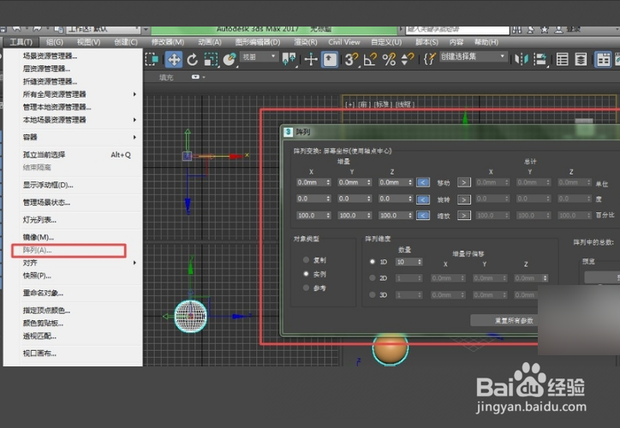Viewport: 620px width, 428px height.
Task: Select the 3D array dimension radio
Action: (x=372, y=294)
